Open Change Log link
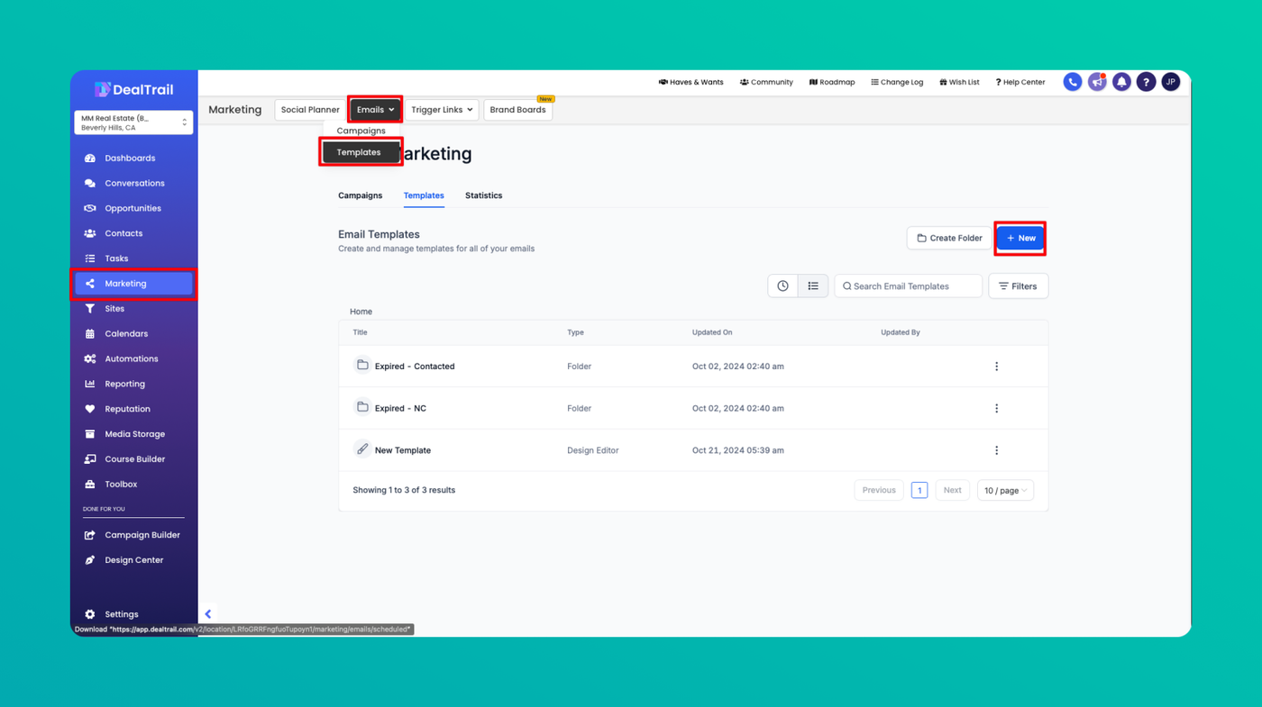The width and height of the screenshot is (1262, 707). (x=897, y=82)
